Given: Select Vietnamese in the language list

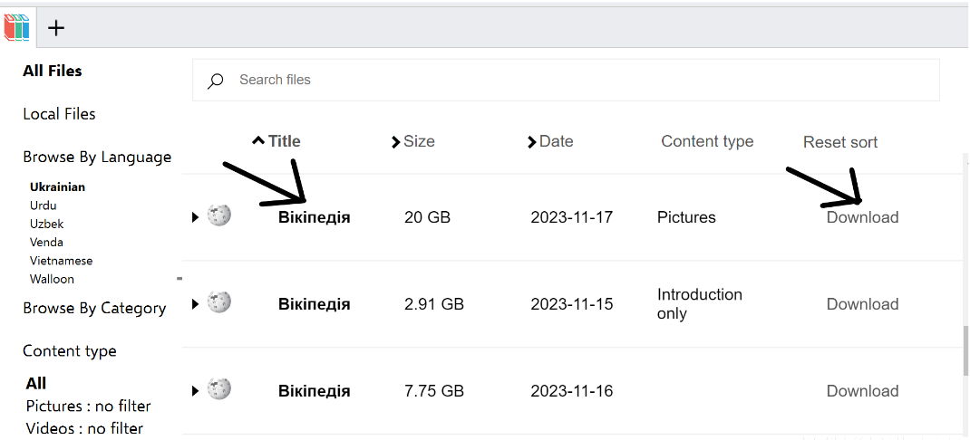Looking at the screenshot, I should coord(62,261).
